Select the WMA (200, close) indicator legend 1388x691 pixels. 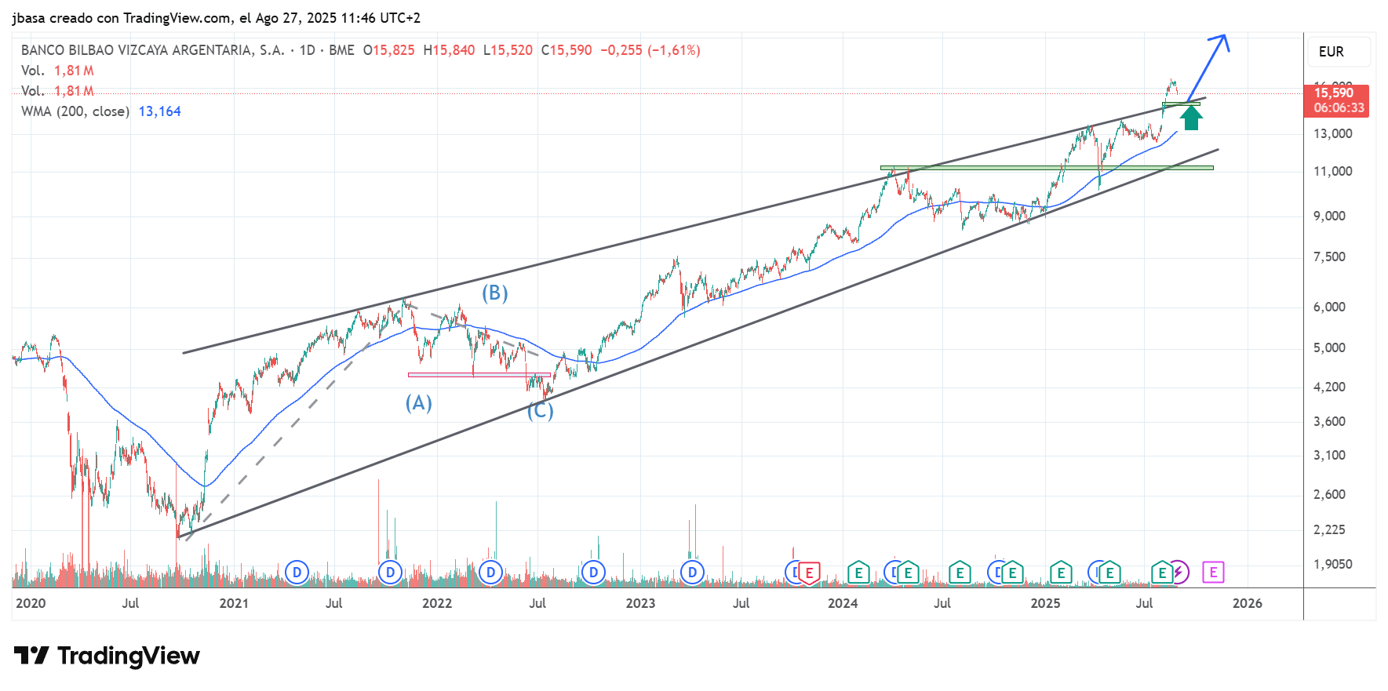(x=75, y=111)
